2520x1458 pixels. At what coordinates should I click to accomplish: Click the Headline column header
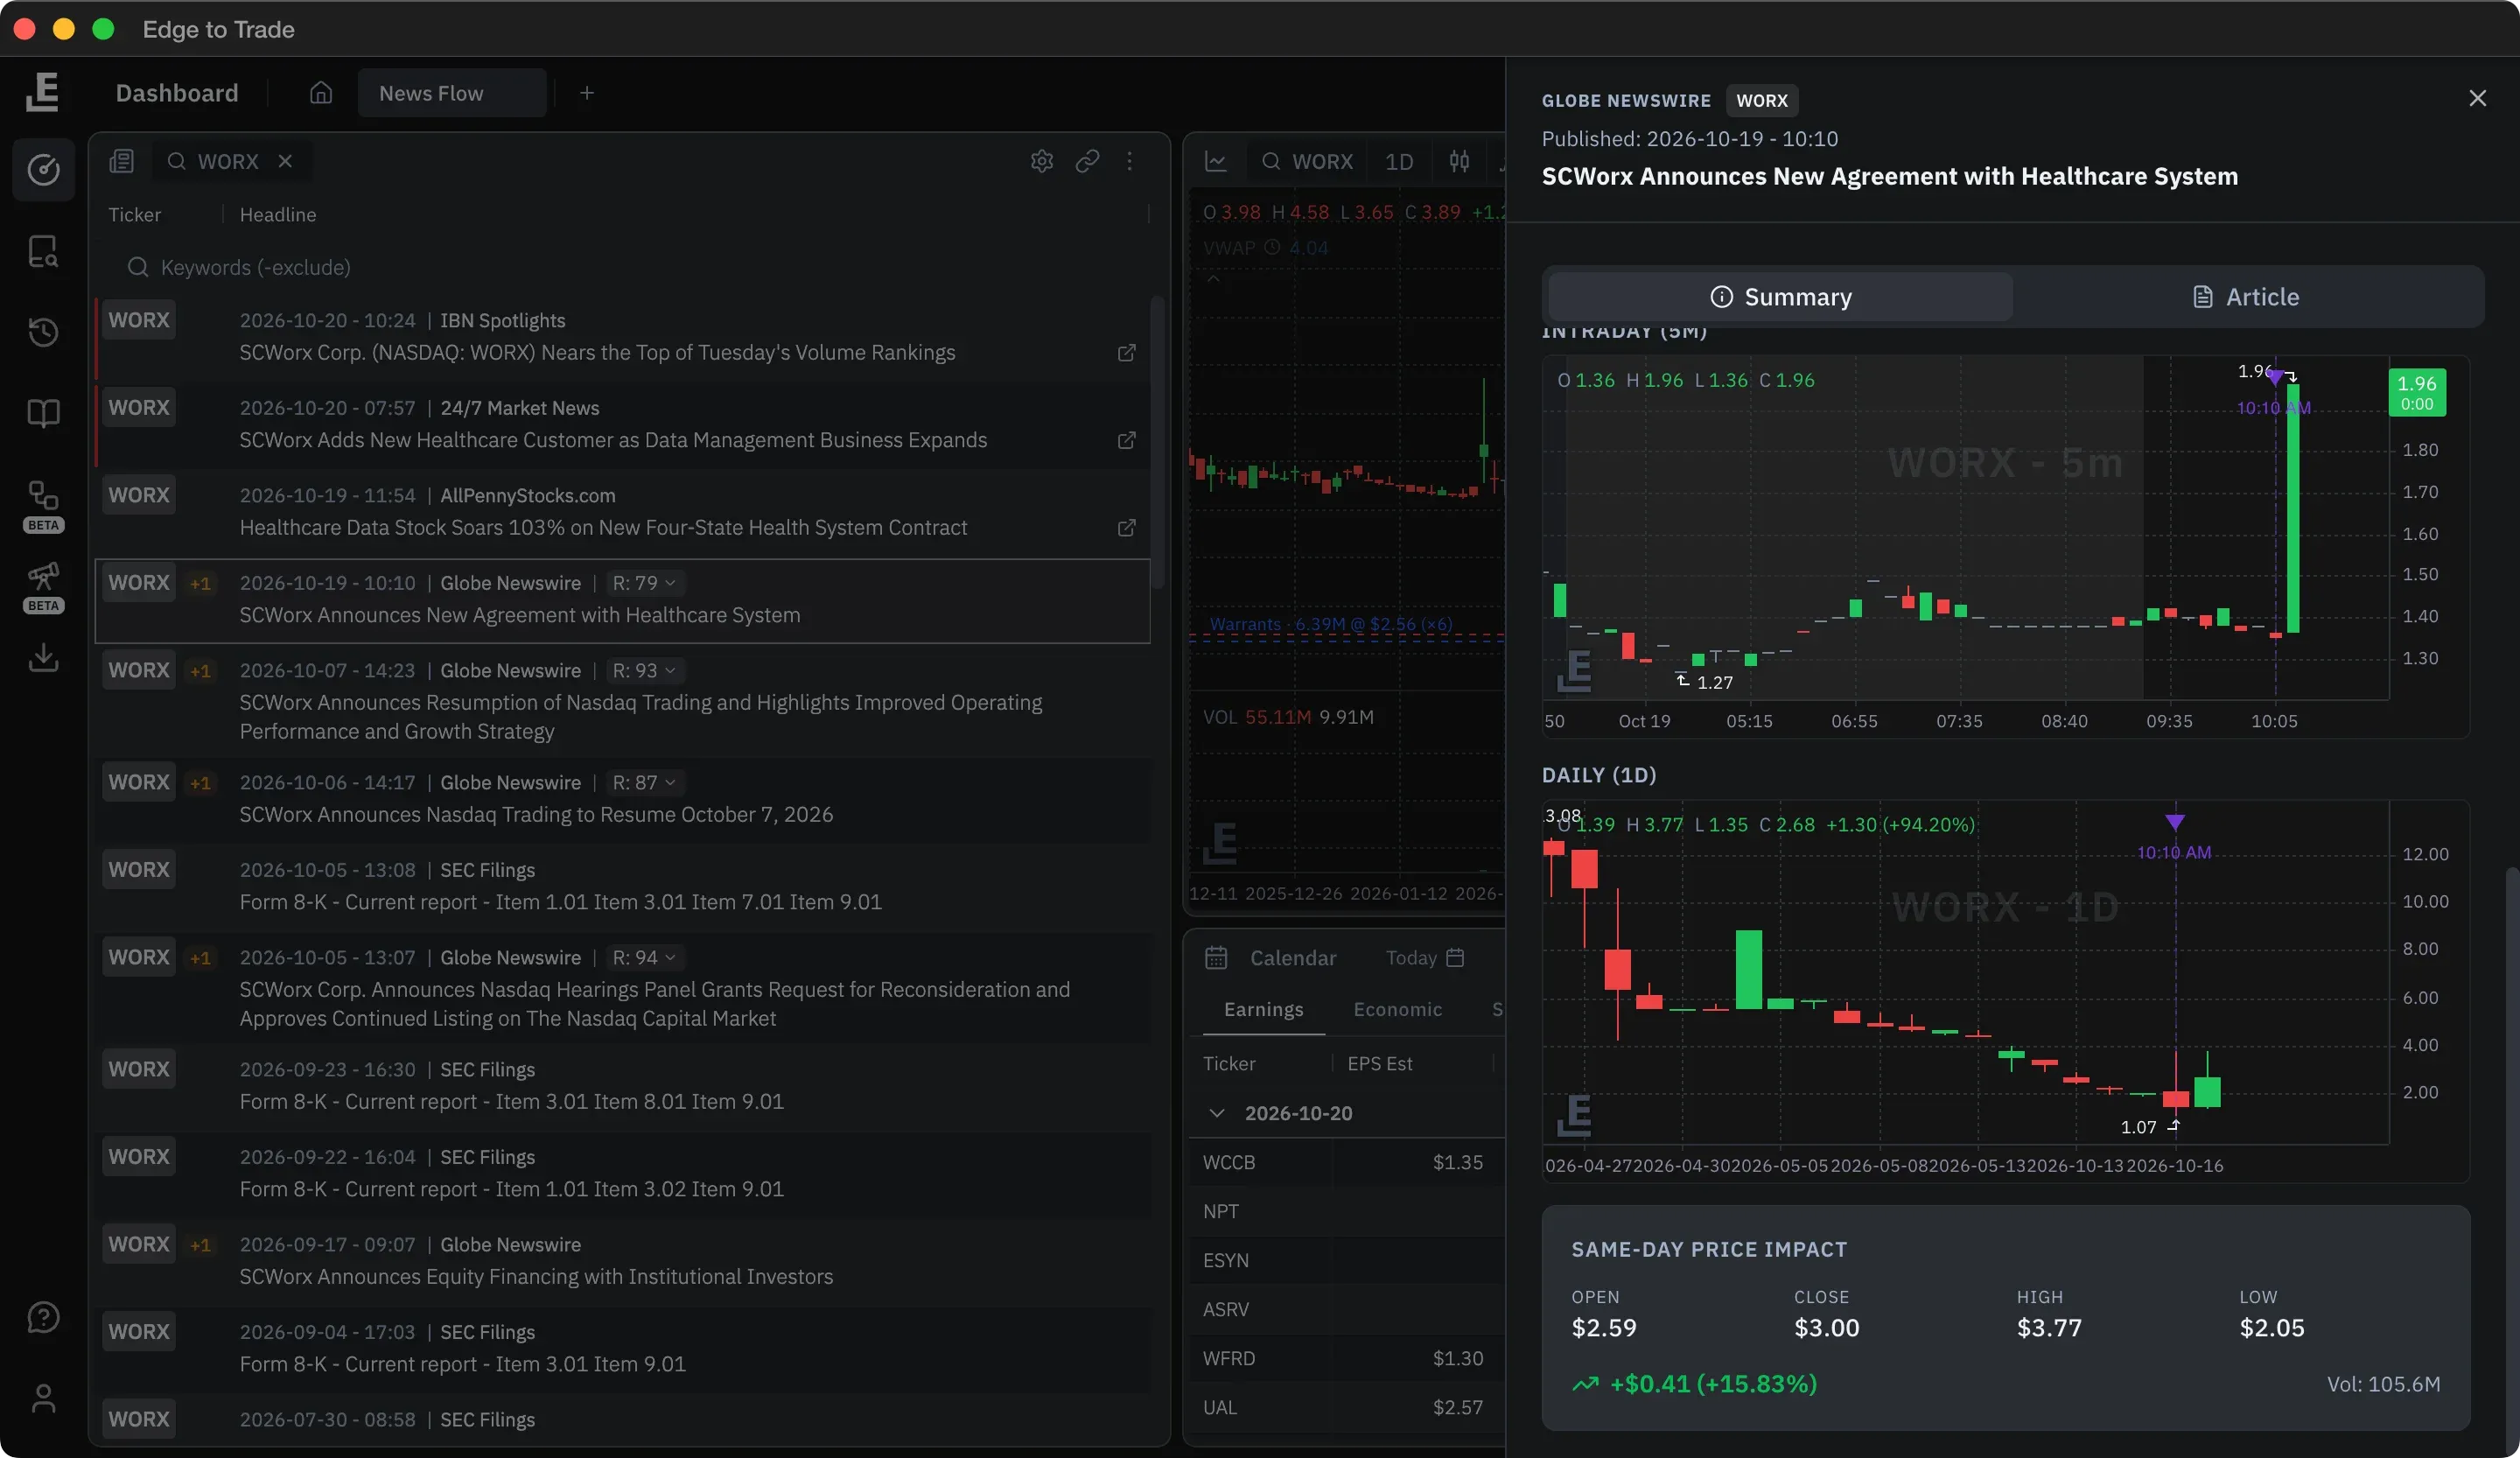(x=278, y=215)
